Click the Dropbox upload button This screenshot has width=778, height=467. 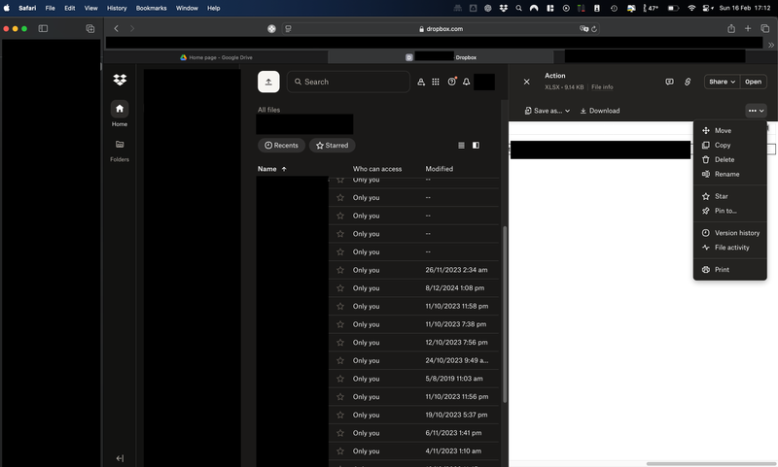[x=268, y=82]
